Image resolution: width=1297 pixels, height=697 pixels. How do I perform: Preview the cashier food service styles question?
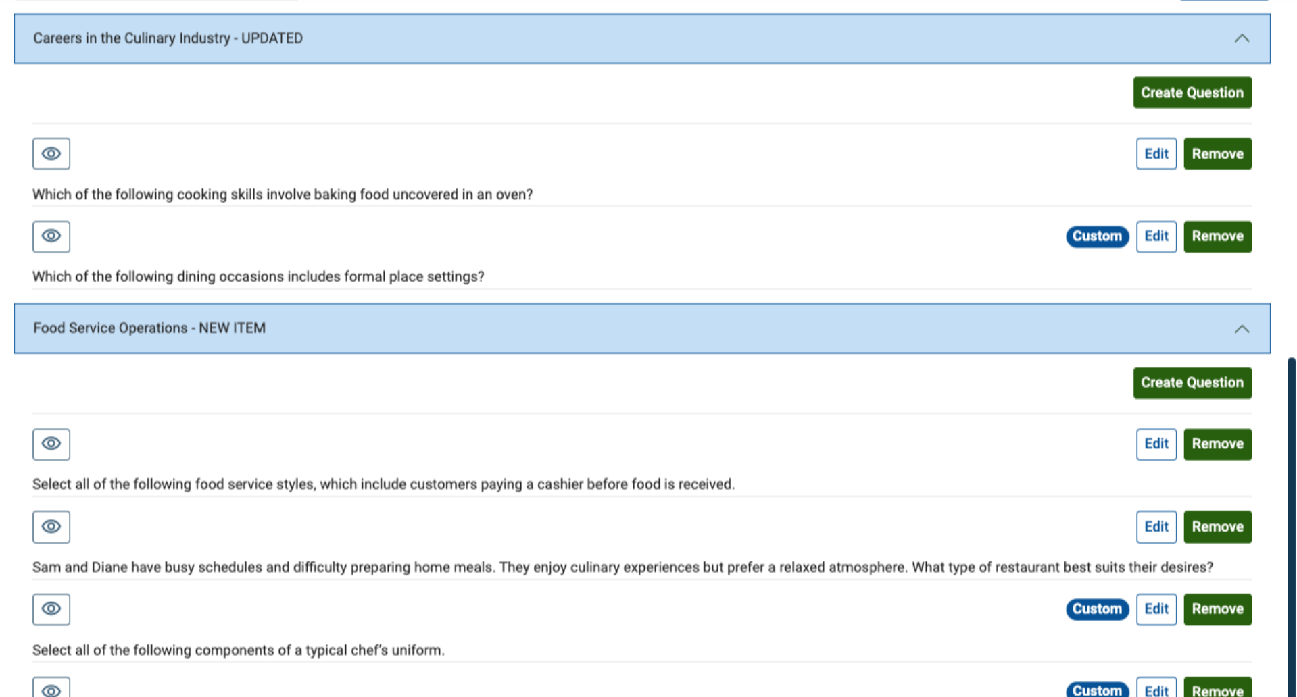click(x=51, y=444)
